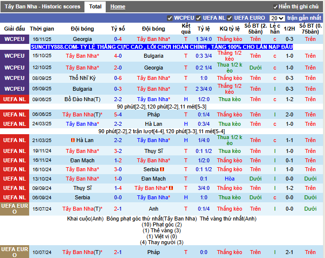Viewport: 325px width, 258px height.
Task: Toggle Hiển thị ghi chú checkbox
Action: point(275,7)
